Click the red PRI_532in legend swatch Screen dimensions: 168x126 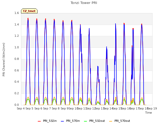click(39, 121)
